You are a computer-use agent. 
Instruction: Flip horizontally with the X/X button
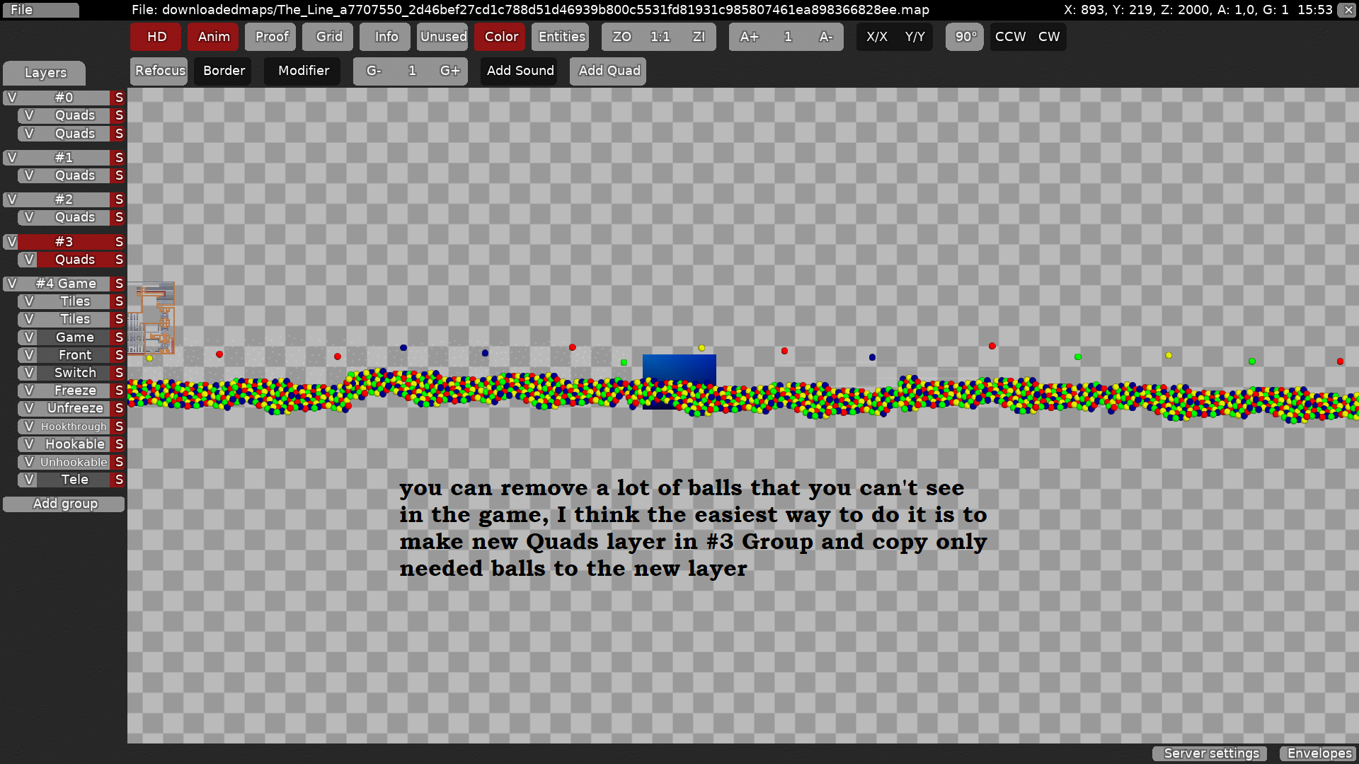pyautogui.click(x=876, y=37)
